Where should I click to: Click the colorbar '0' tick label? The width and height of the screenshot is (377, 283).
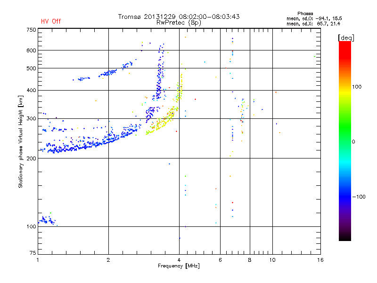pos(353,142)
